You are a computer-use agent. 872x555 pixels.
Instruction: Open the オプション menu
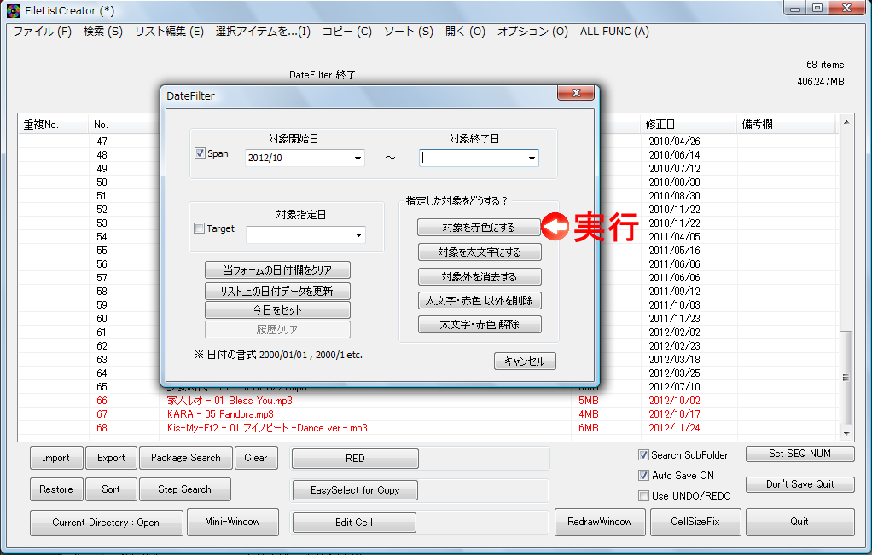[535, 31]
